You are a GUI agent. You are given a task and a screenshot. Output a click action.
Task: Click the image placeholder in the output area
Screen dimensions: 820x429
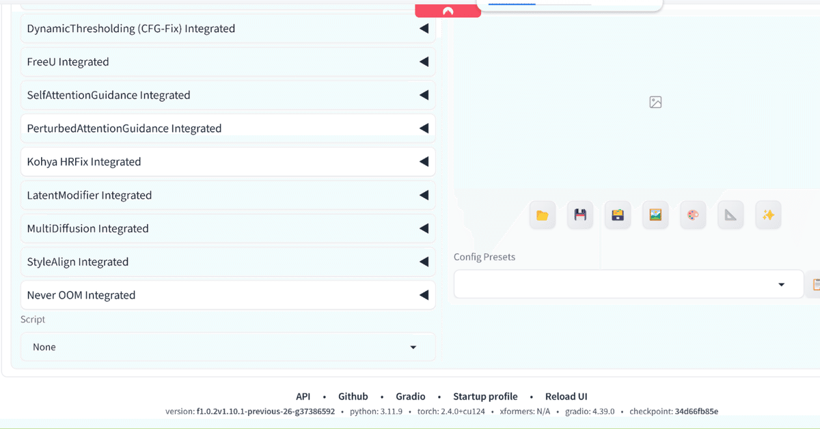pyautogui.click(x=655, y=101)
